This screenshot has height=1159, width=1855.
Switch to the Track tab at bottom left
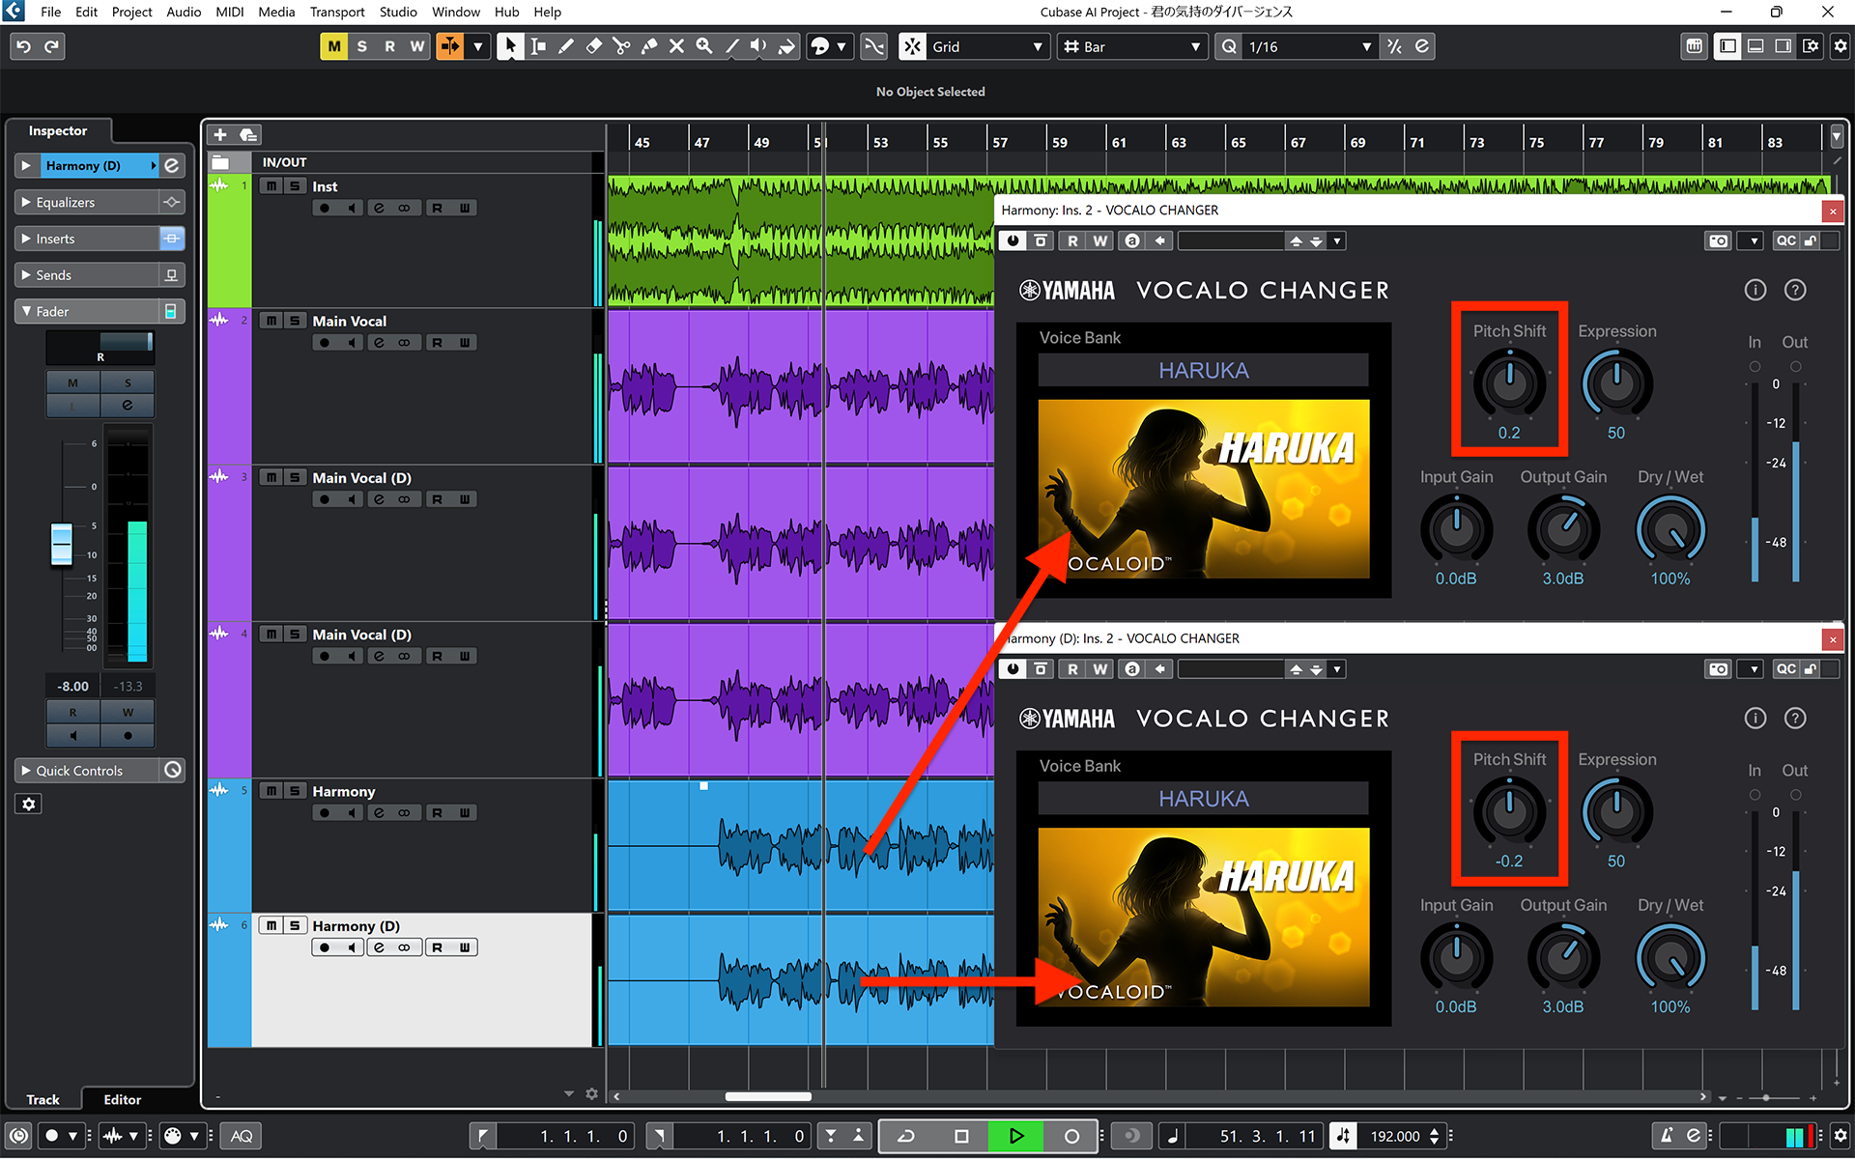[43, 1099]
